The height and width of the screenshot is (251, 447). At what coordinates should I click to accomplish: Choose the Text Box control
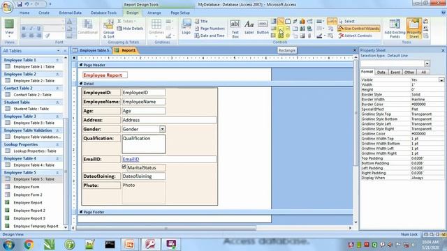235,29
